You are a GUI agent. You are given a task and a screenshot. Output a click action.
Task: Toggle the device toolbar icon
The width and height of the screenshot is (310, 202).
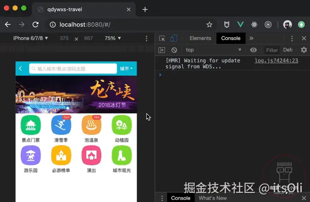tap(173, 38)
